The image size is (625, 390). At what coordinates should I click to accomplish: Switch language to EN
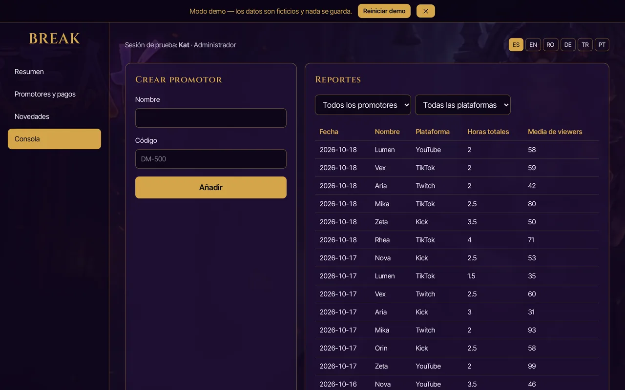(533, 45)
